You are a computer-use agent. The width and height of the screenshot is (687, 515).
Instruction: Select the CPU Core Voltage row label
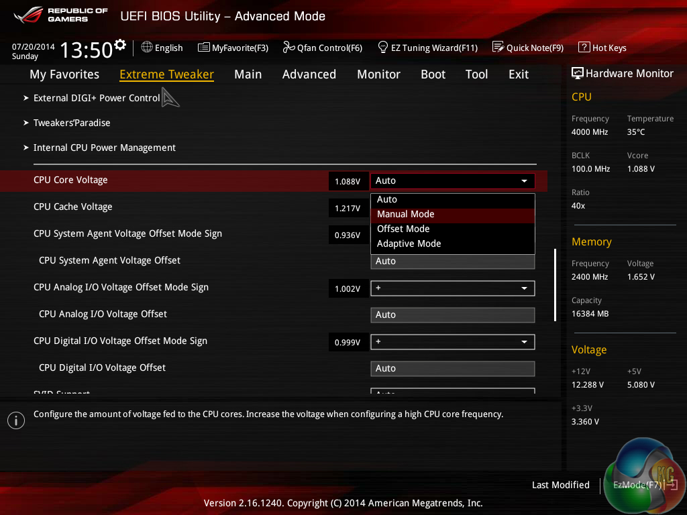pos(70,180)
